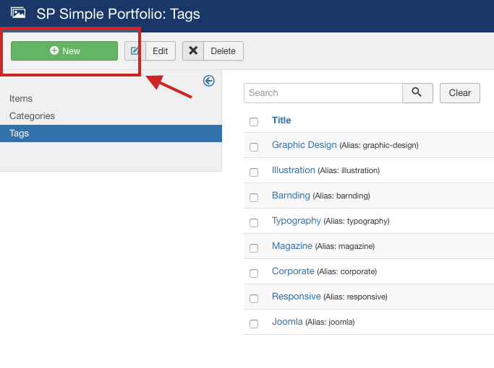This screenshot has width=494, height=368.
Task: Click the X Delete icon
Action: click(x=193, y=51)
